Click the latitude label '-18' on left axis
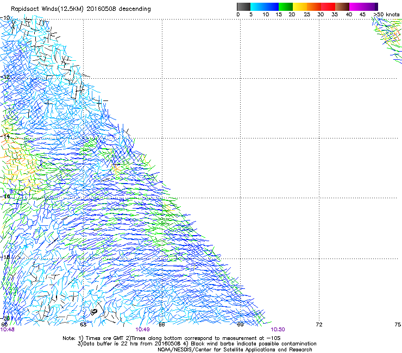This screenshot has width=402, height=353. (5, 257)
